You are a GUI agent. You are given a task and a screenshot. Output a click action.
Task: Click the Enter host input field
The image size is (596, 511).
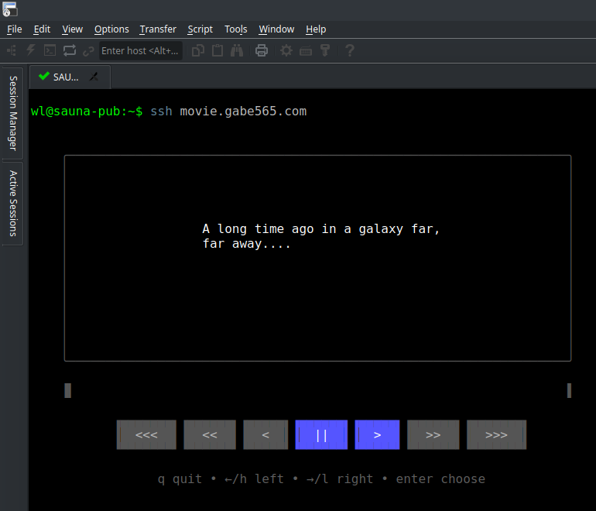pos(140,50)
